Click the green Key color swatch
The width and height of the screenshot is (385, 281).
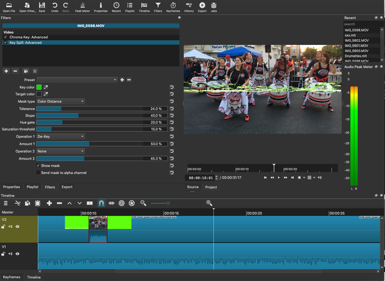tap(39, 87)
